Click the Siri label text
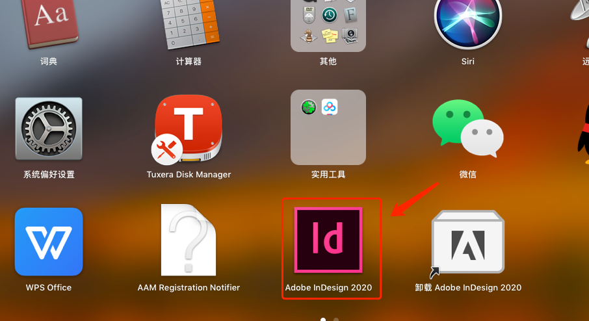Screen dimensions: 589x321 (x=467, y=61)
